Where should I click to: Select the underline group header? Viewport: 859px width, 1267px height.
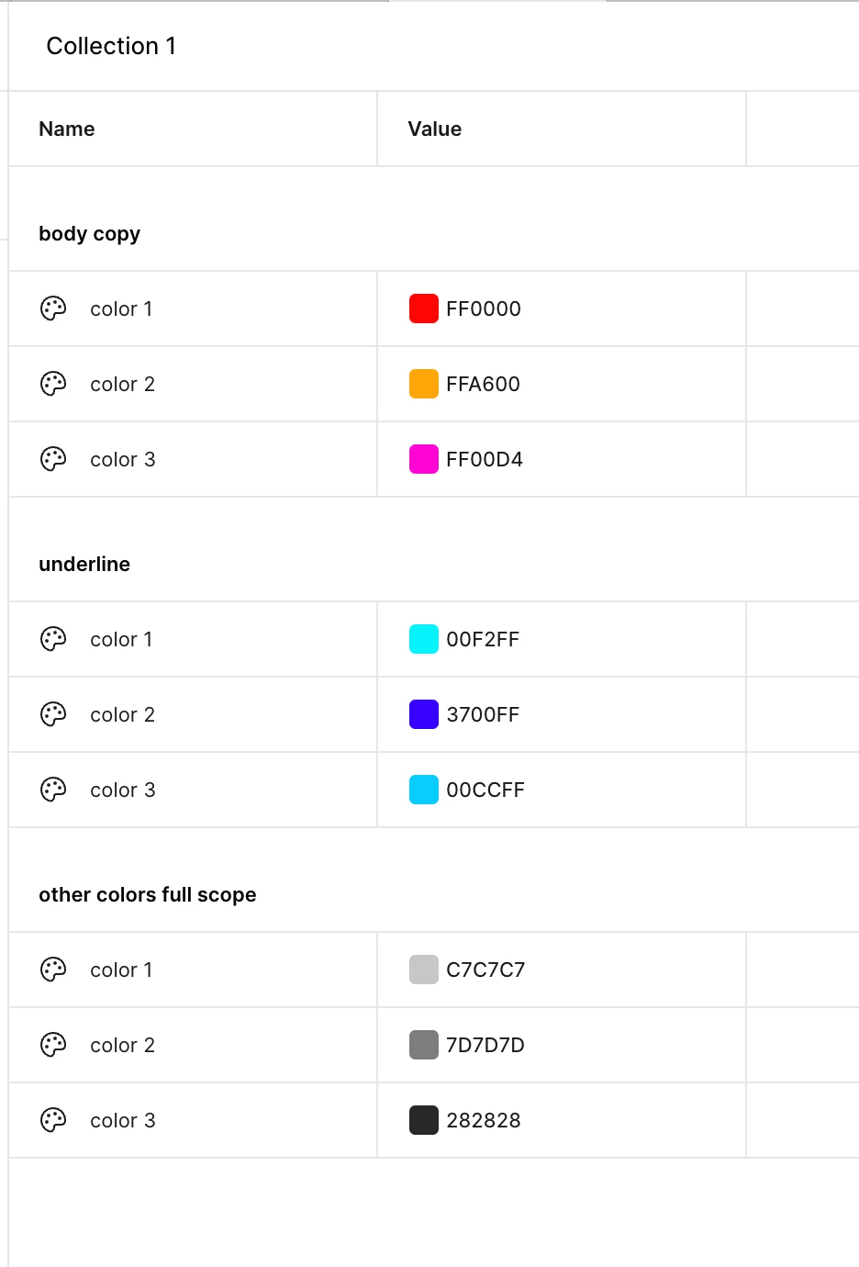[84, 564]
